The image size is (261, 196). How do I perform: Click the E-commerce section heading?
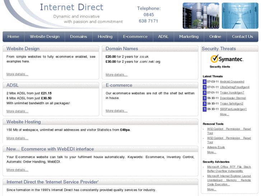pyautogui.click(x=119, y=85)
